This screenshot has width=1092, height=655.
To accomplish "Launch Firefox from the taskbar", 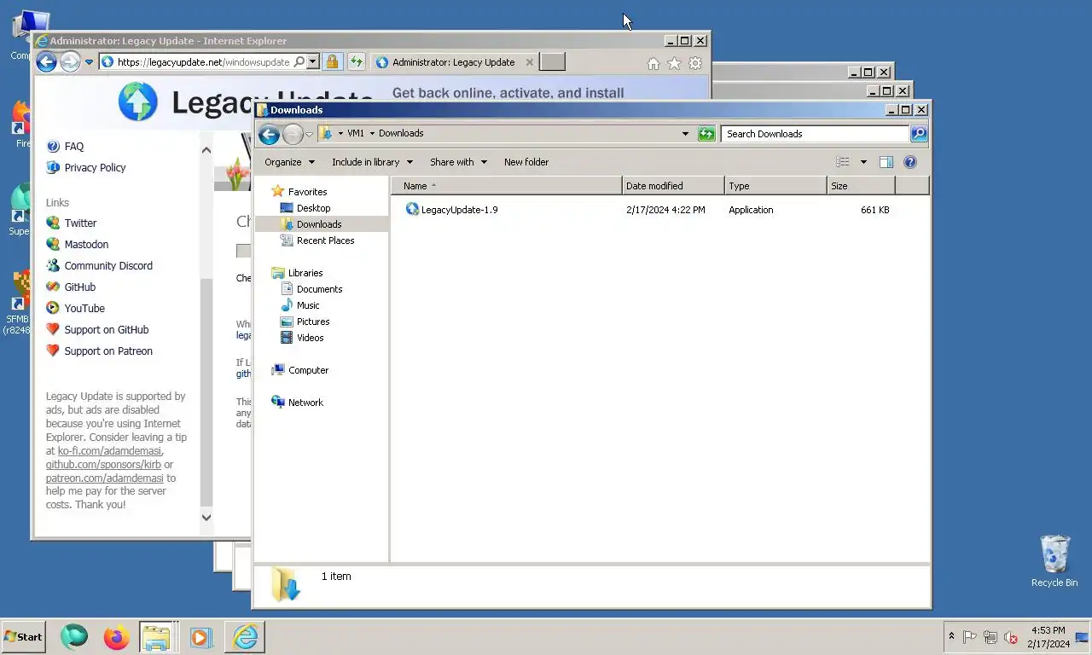I will (x=116, y=637).
